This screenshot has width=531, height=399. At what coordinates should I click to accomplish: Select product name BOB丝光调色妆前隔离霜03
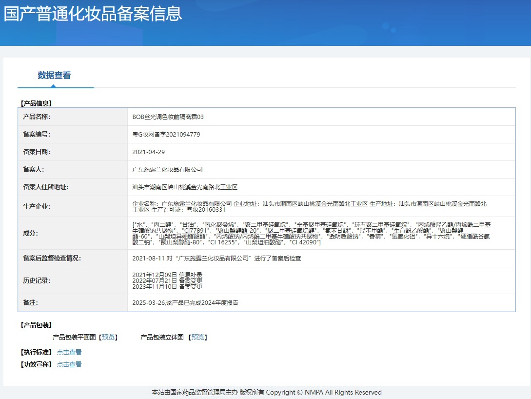tap(168, 117)
